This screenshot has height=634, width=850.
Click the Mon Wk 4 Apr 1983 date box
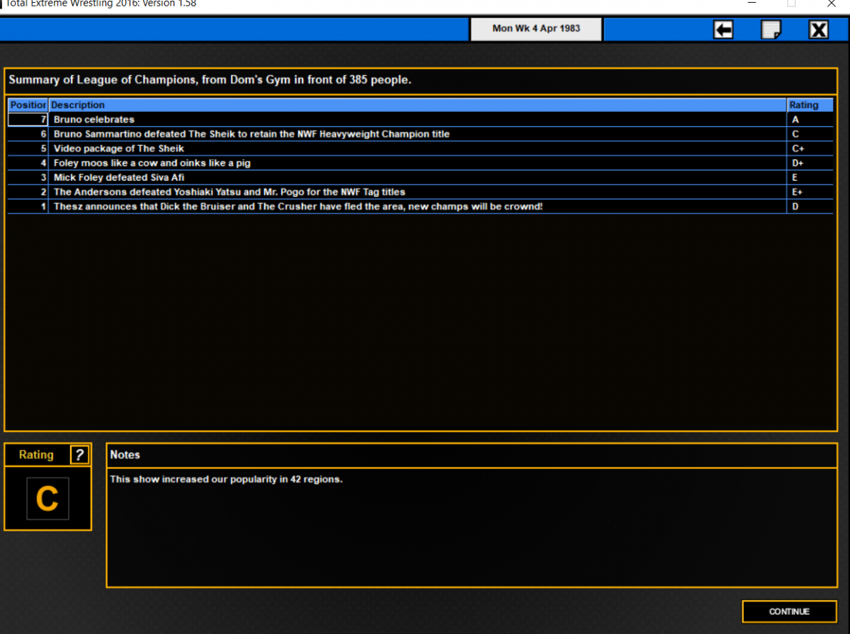tap(536, 29)
